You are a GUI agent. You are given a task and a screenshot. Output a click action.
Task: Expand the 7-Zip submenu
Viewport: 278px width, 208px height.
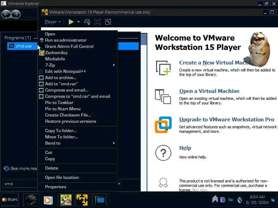click(x=78, y=65)
